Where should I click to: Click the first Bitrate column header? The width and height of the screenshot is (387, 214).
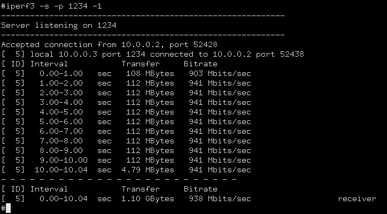[200, 64]
